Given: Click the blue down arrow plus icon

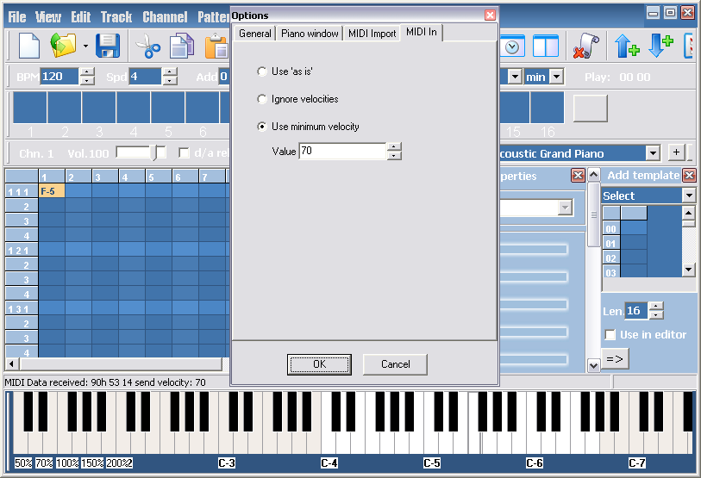Looking at the screenshot, I should (x=660, y=46).
